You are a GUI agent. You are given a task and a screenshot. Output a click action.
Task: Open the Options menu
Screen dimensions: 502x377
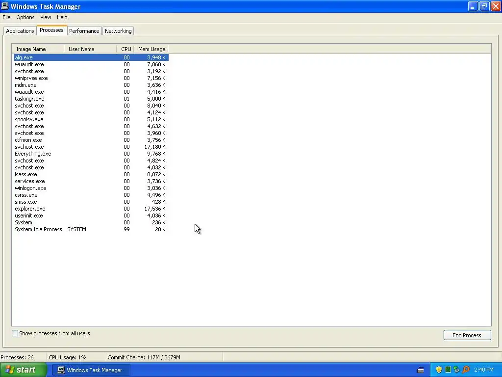tap(25, 17)
